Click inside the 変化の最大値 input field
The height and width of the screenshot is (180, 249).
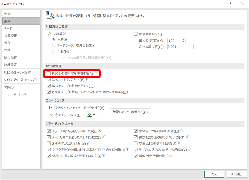coord(180,46)
